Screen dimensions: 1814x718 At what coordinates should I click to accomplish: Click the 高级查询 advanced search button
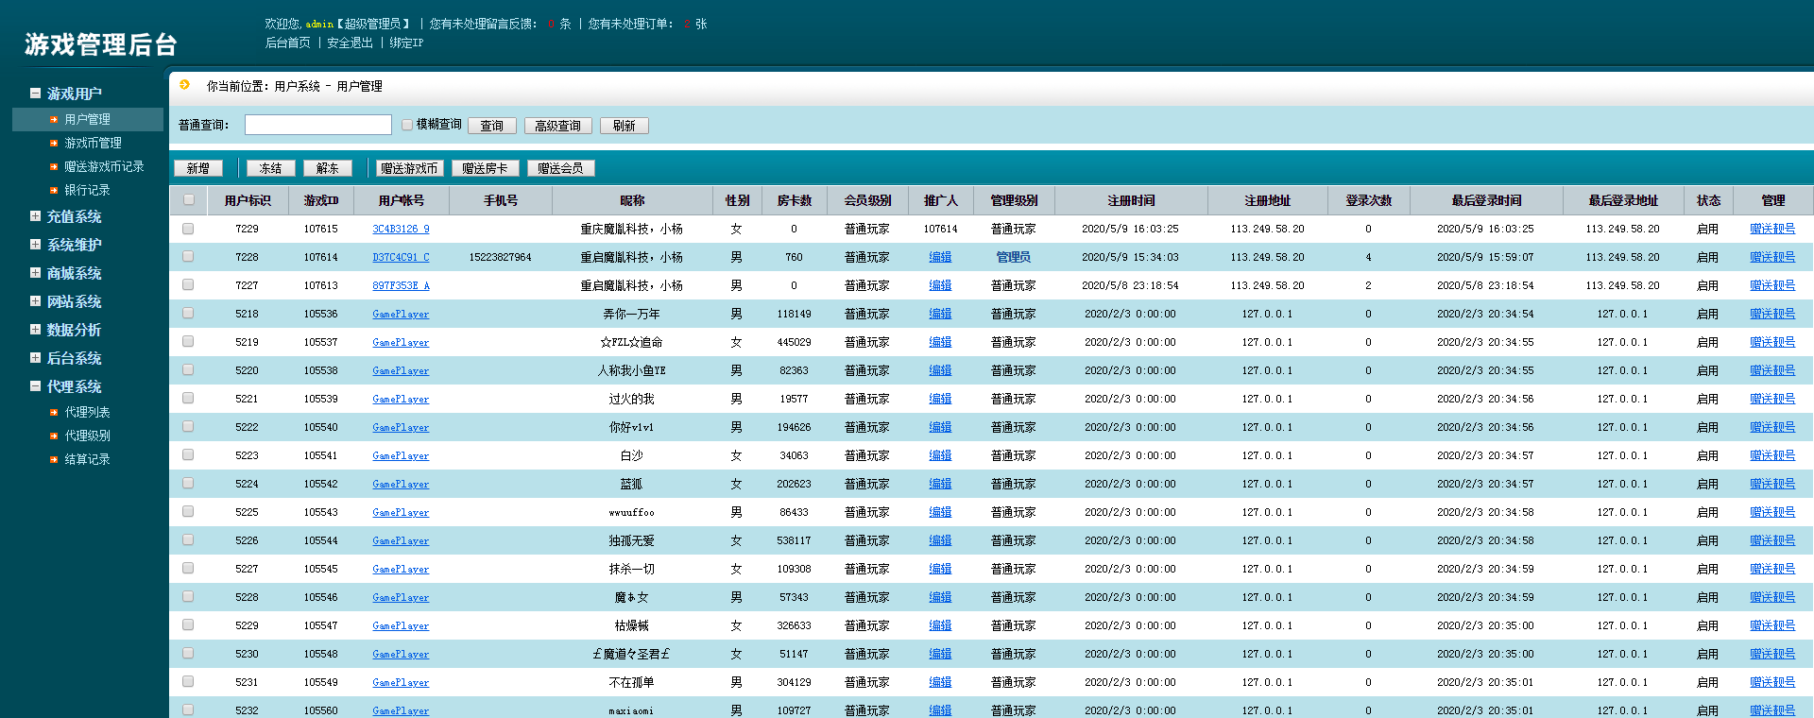pos(557,126)
